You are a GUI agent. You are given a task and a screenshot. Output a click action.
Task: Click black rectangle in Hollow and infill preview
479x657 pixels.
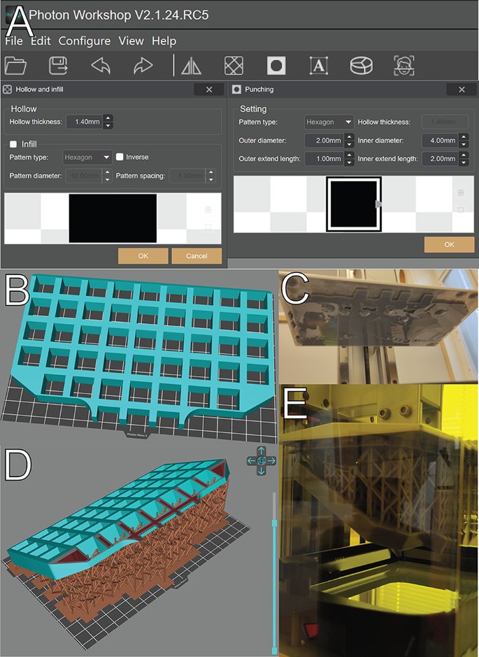113,218
